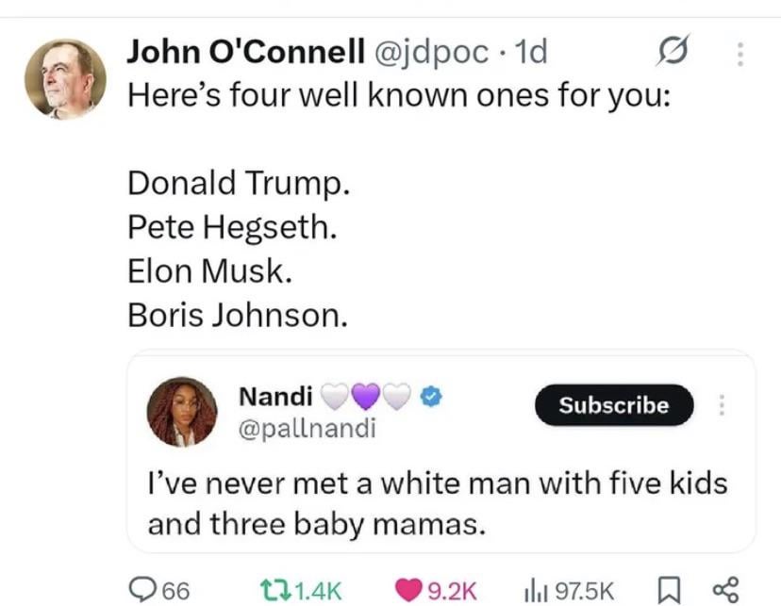Open the three-dot menu on John O'Connell's tweet
The width and height of the screenshot is (781, 606).
click(740, 56)
